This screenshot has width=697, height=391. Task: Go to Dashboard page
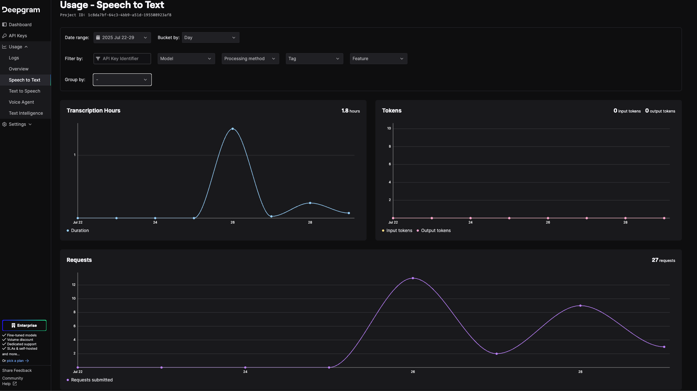[x=20, y=25]
